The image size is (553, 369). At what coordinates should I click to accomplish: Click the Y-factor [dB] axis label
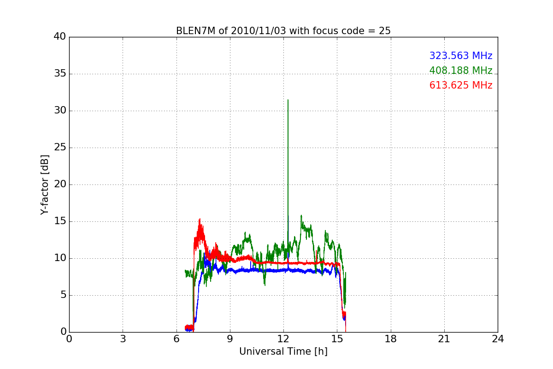click(x=45, y=184)
